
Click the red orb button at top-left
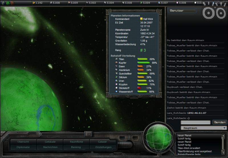coord(13,3)
